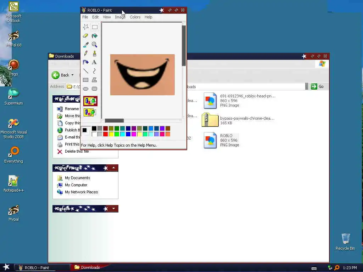Click the orange search tray icon
This screenshot has width=363, height=272.
tap(337, 268)
